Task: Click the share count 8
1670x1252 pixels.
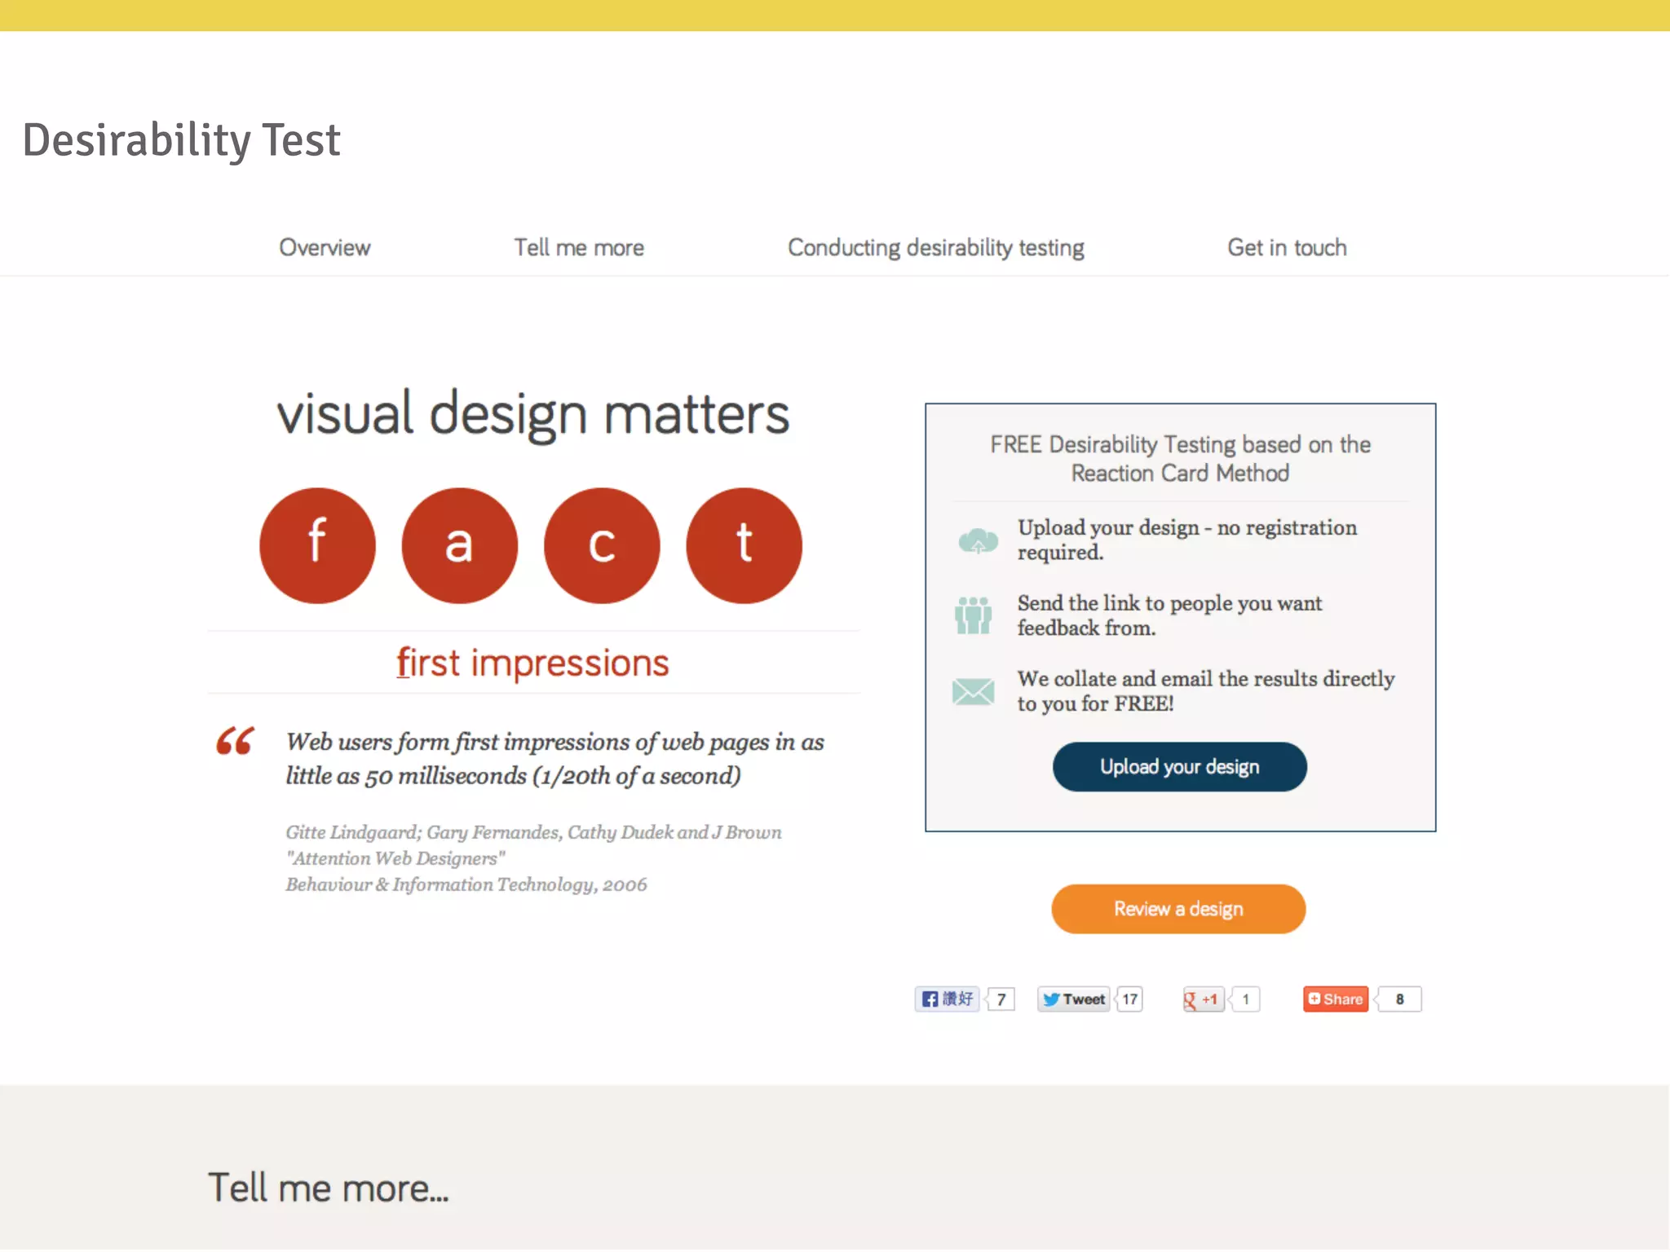Action: [x=1399, y=999]
